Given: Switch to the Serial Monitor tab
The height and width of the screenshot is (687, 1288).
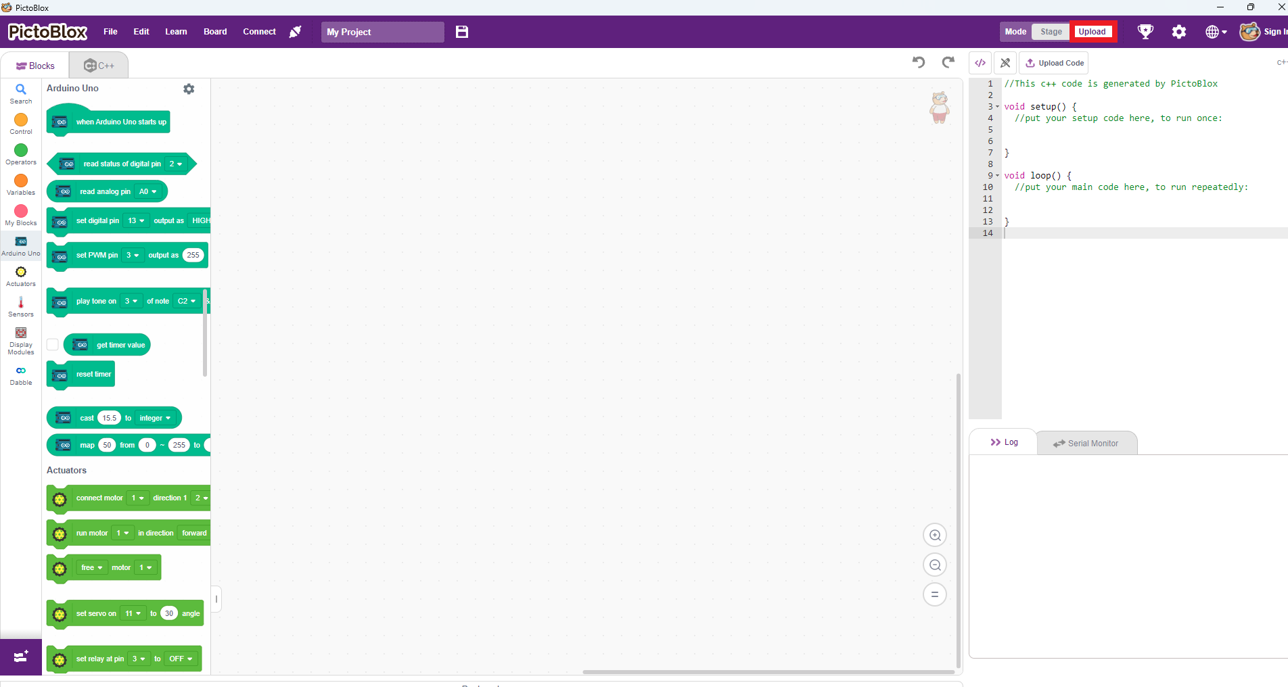Looking at the screenshot, I should pyautogui.click(x=1086, y=444).
